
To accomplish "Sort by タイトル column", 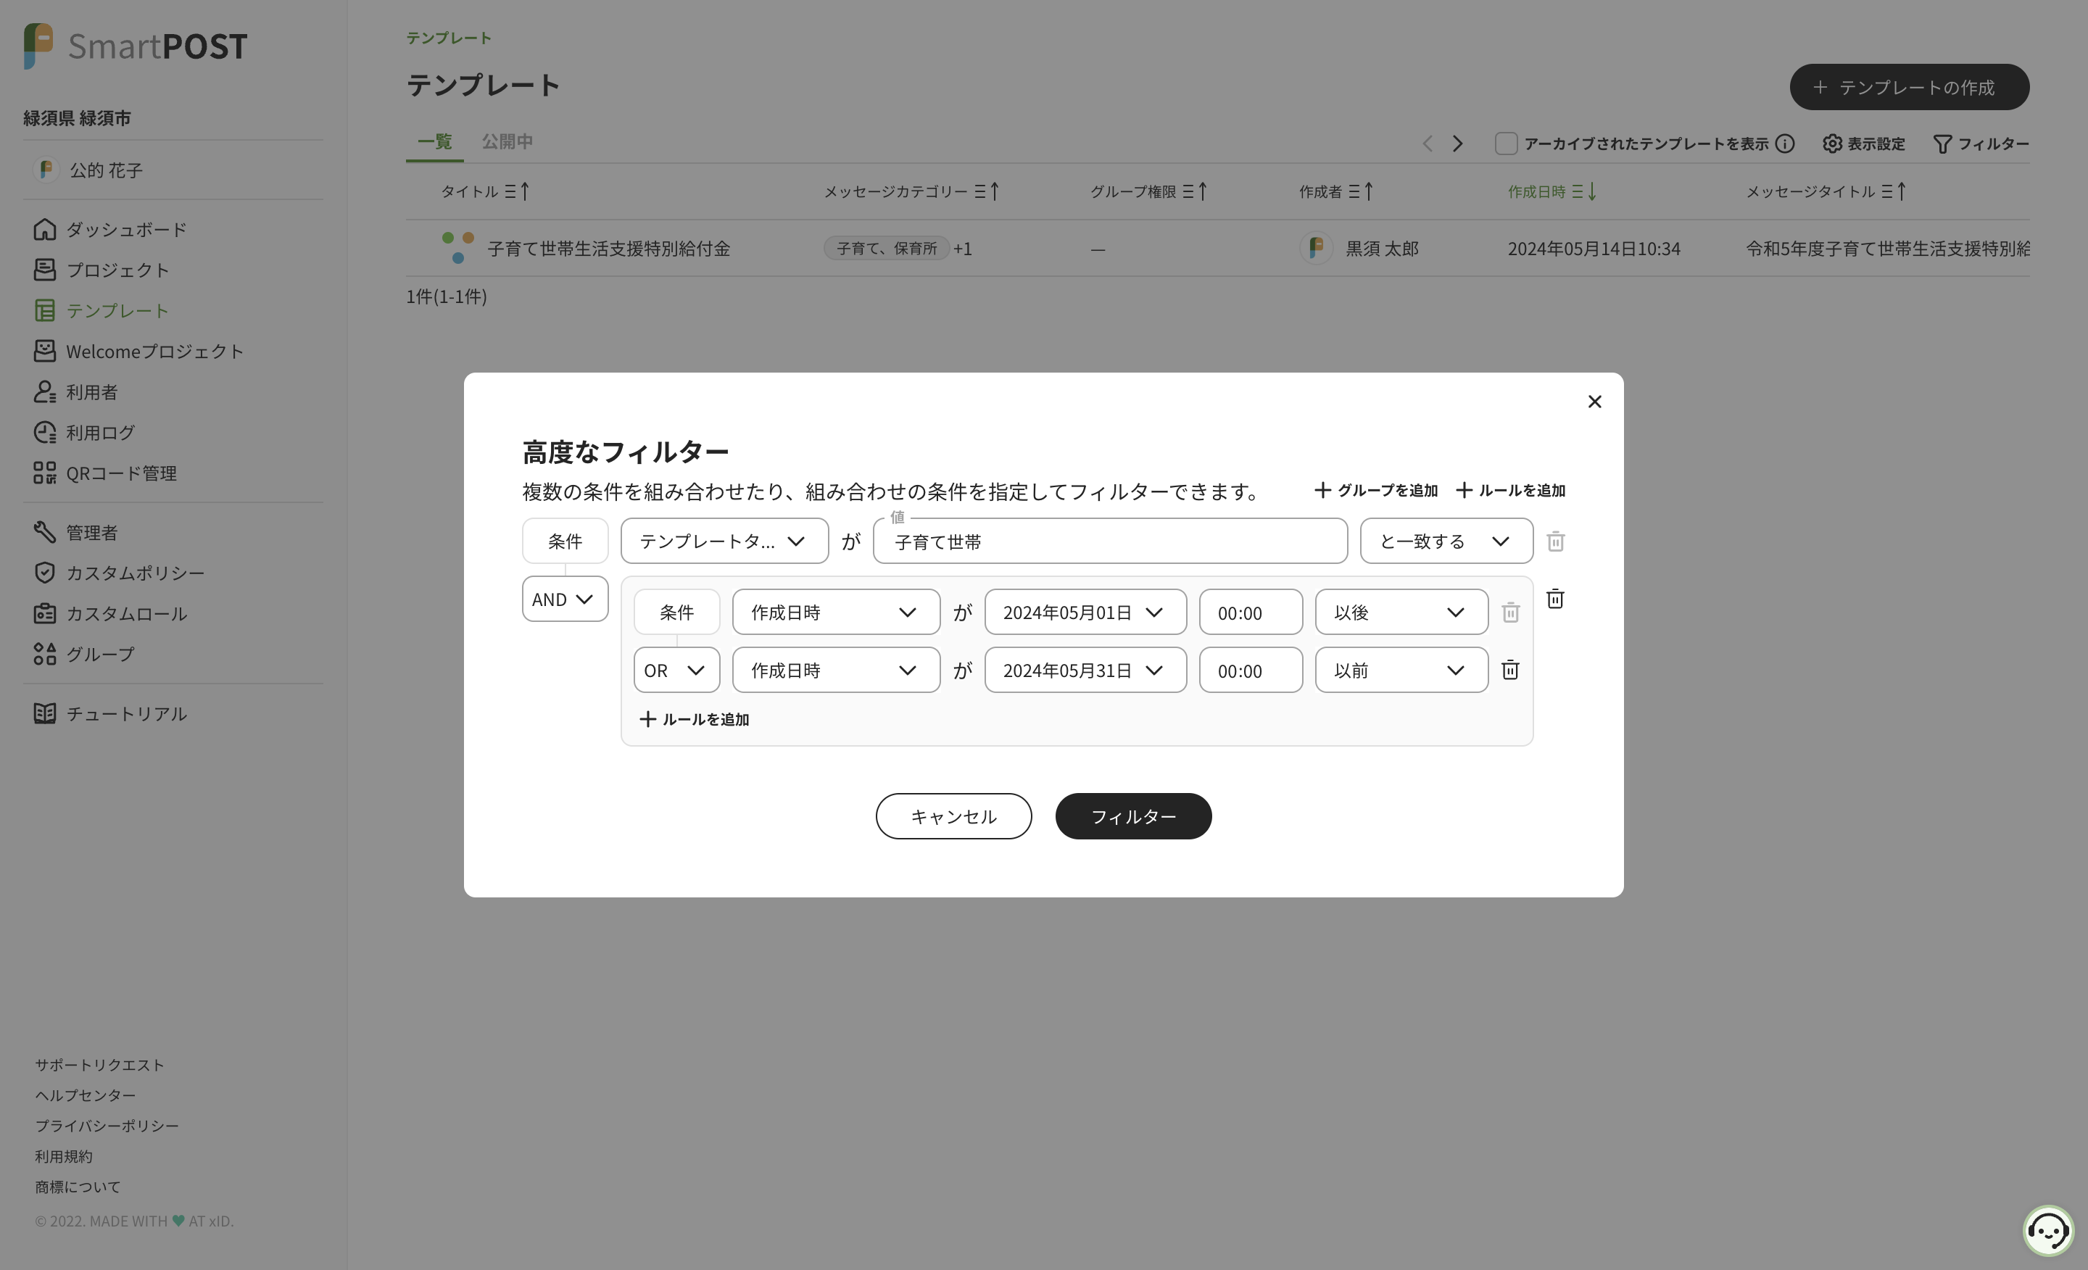I will [485, 191].
